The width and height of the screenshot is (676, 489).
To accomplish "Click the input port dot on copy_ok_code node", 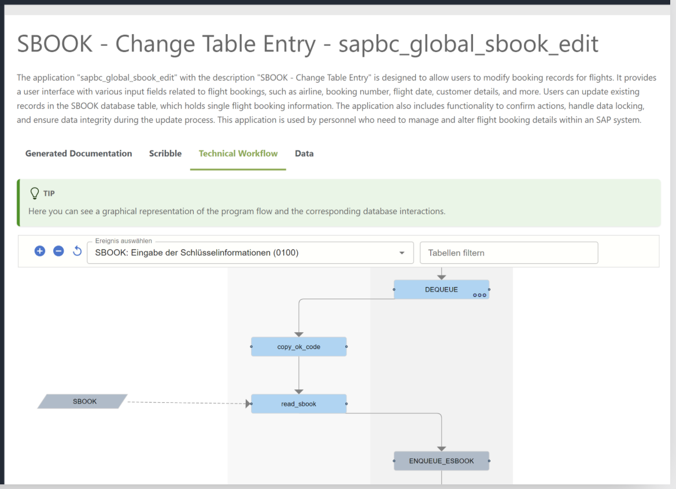I will [x=252, y=346].
